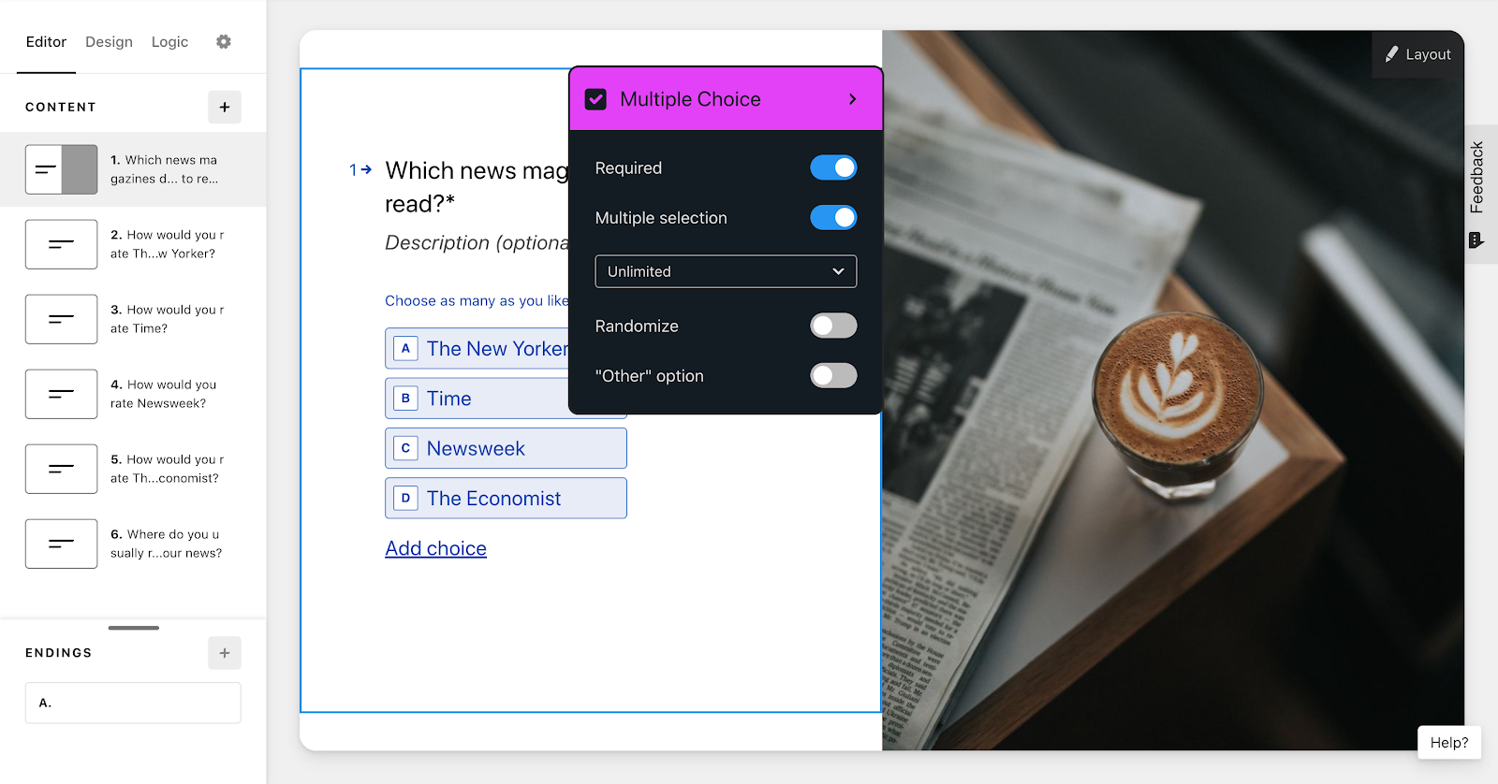The image size is (1498, 784).
Task: Open the settings gear icon
Action: [x=223, y=42]
